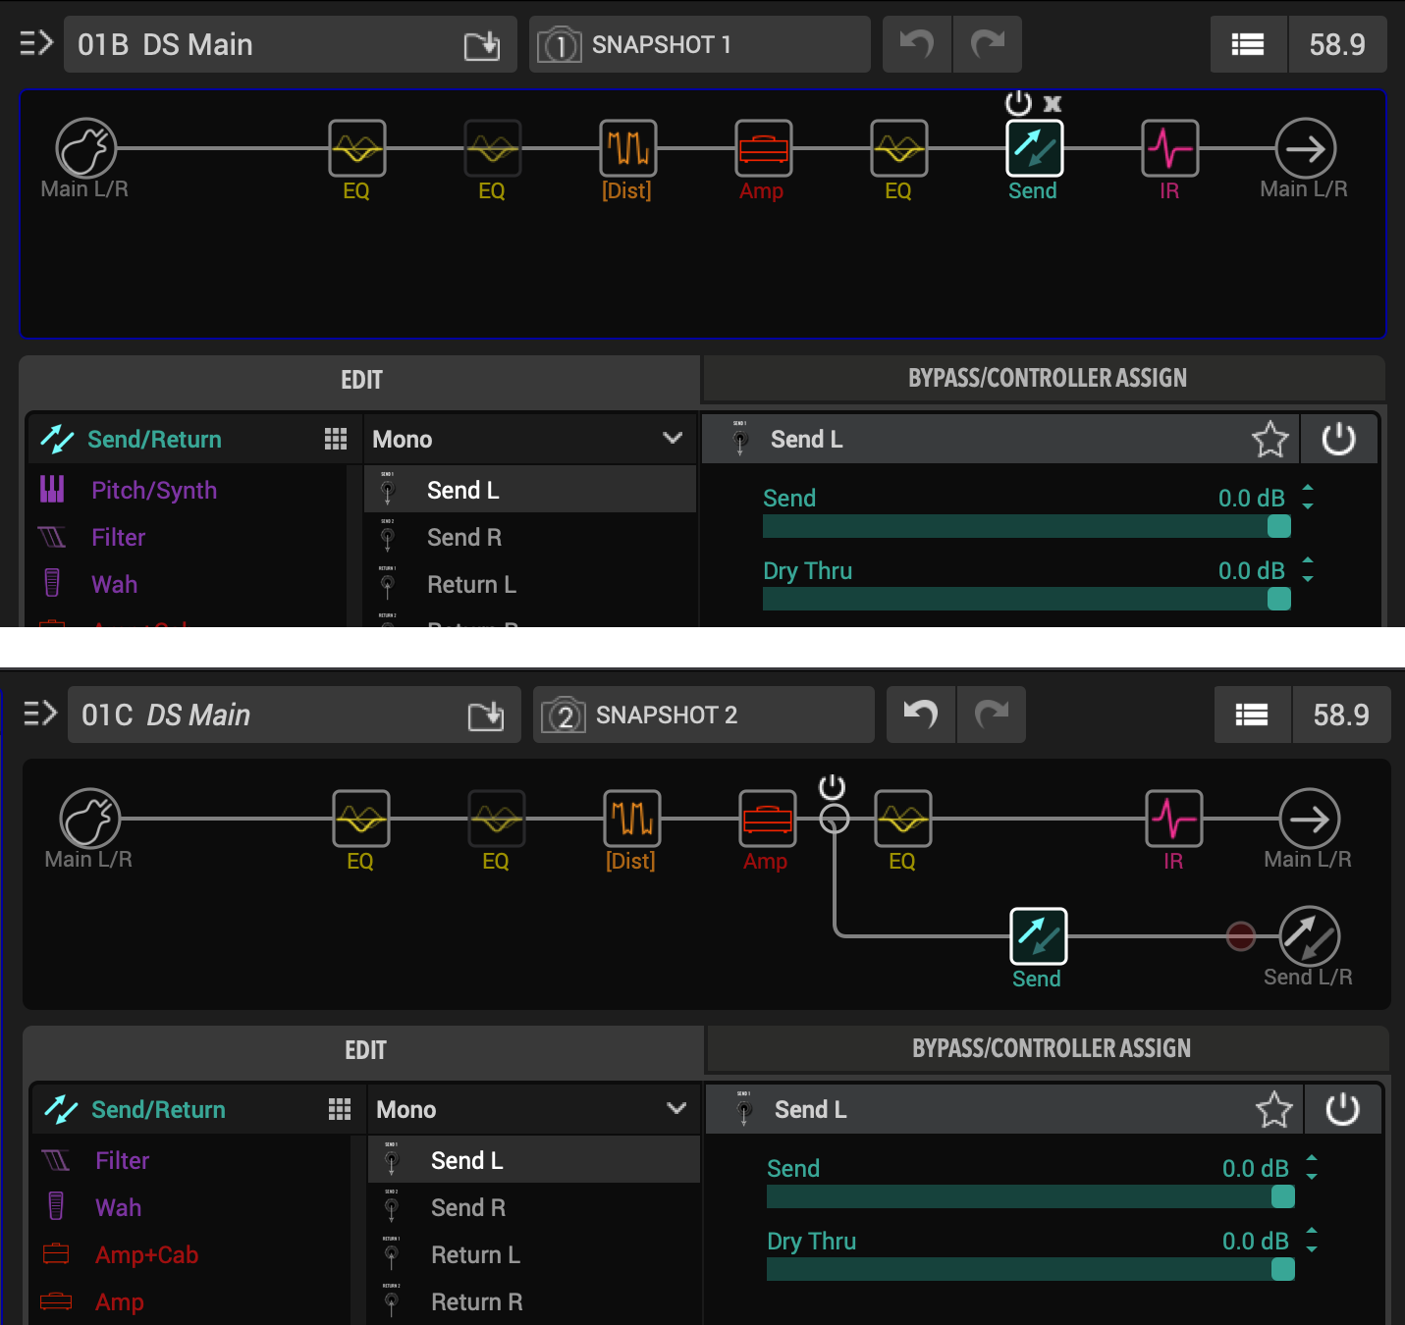Open grid view beside Send/Return in top panel
The height and width of the screenshot is (1325, 1405).
coord(336,439)
